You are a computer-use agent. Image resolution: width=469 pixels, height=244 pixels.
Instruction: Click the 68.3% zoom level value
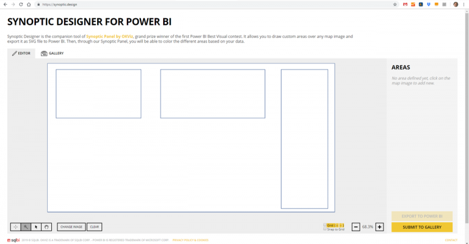368,227
